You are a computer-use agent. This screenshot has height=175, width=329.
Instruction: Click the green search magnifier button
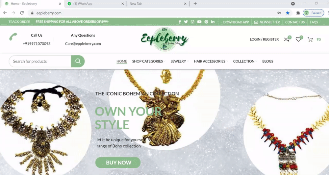[x=78, y=61]
